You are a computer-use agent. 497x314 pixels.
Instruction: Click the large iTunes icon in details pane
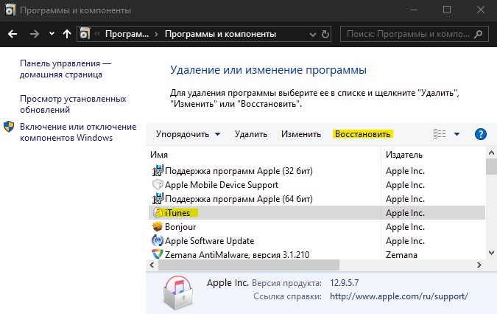[178, 293]
